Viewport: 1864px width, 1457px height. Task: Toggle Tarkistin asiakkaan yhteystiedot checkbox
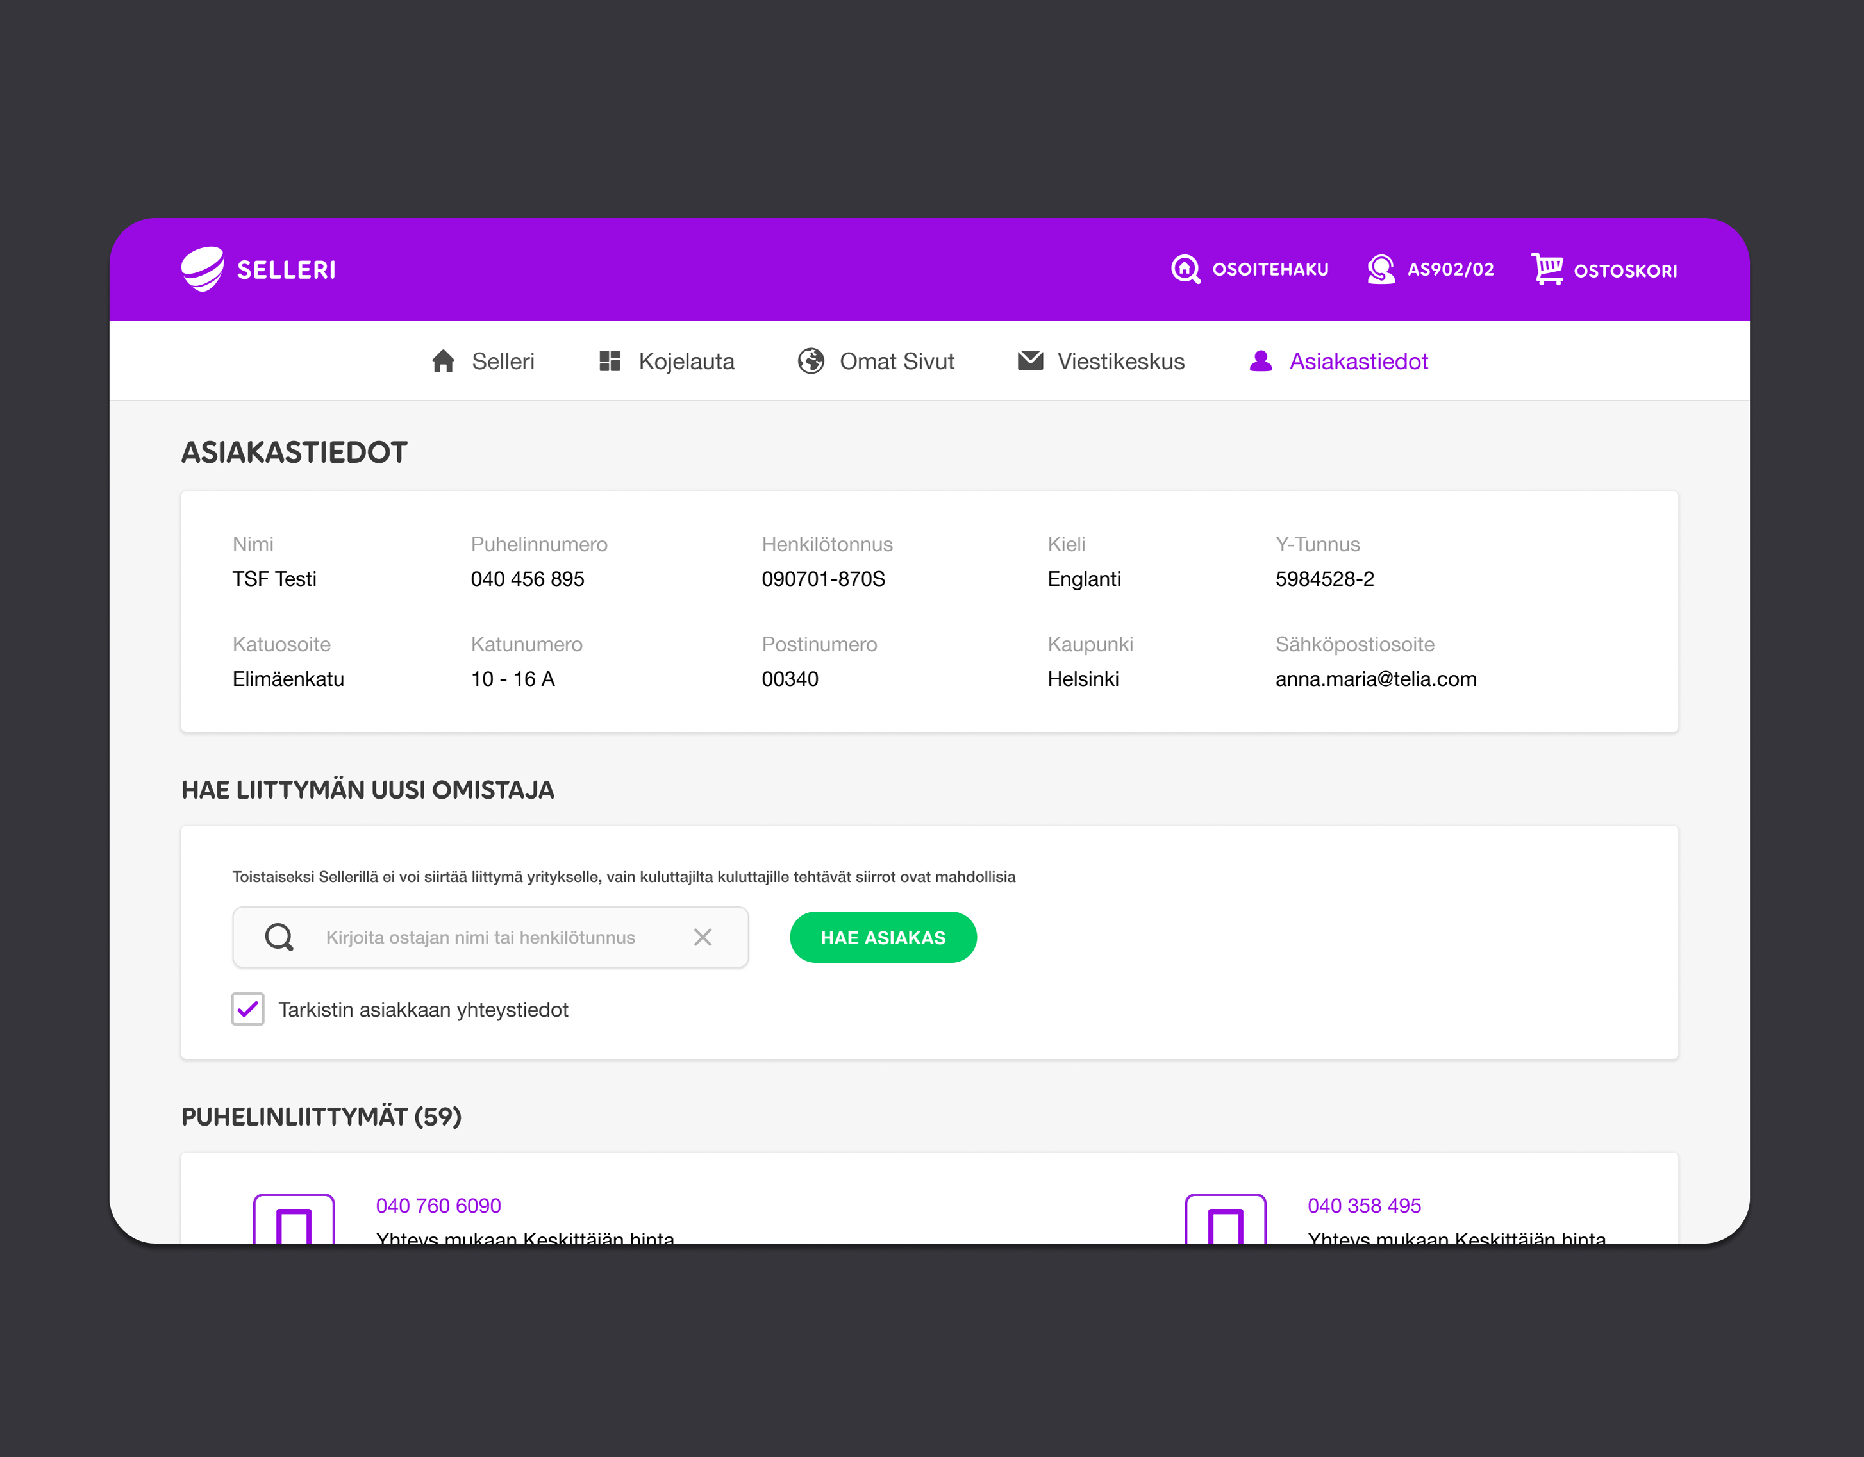(247, 1009)
